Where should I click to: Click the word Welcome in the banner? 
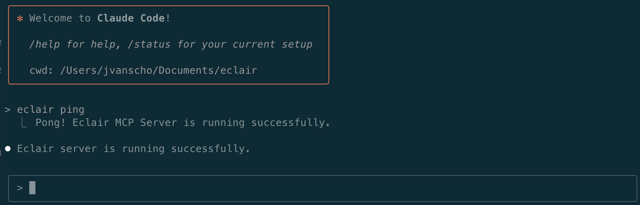tap(50, 18)
